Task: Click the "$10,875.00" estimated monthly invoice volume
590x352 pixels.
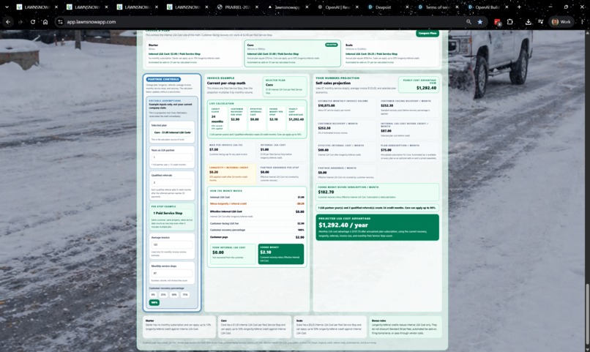Action: click(x=326, y=105)
